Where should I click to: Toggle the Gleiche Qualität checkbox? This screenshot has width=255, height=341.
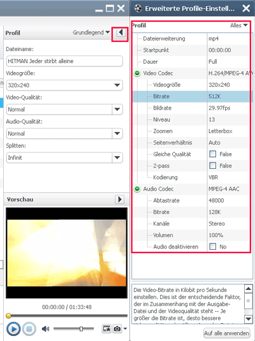click(x=212, y=154)
